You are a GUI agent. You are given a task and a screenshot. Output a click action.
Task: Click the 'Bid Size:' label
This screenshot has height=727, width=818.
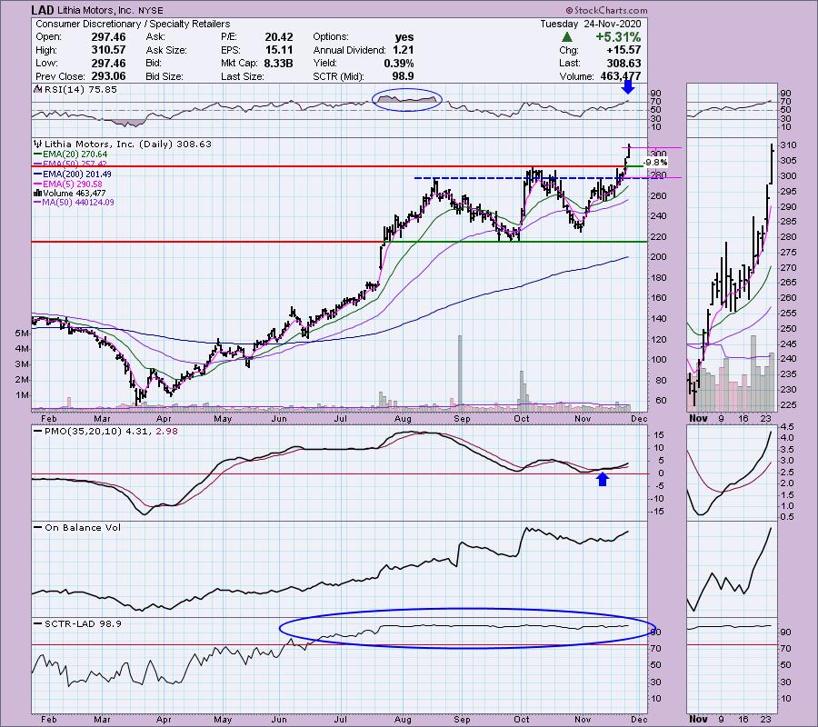(x=165, y=76)
